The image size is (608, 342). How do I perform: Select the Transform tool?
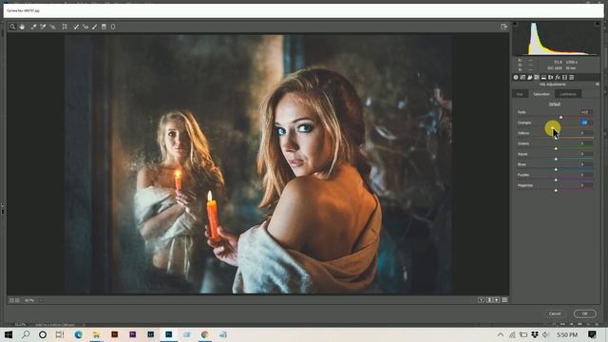pyautogui.click(x=65, y=27)
